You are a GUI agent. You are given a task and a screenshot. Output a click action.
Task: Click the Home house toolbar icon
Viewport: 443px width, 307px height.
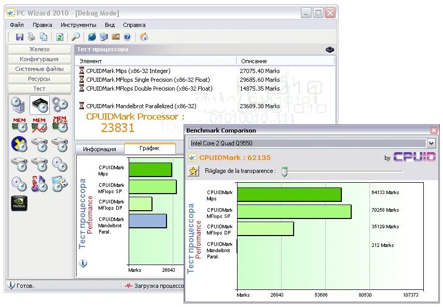click(144, 37)
